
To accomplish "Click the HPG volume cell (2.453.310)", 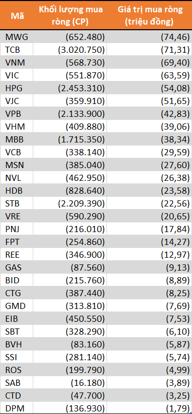I will click(70, 88).
